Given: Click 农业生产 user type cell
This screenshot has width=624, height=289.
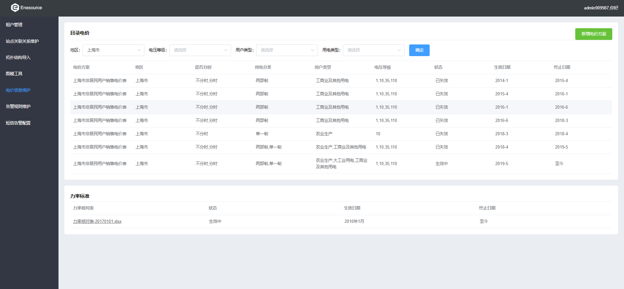Looking at the screenshot, I should pos(324,134).
